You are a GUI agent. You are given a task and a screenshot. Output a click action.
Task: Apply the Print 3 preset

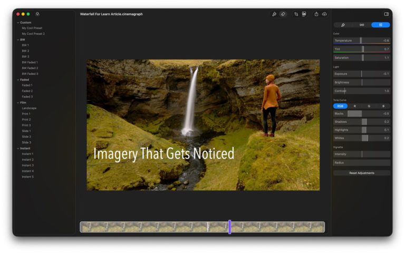(26, 125)
